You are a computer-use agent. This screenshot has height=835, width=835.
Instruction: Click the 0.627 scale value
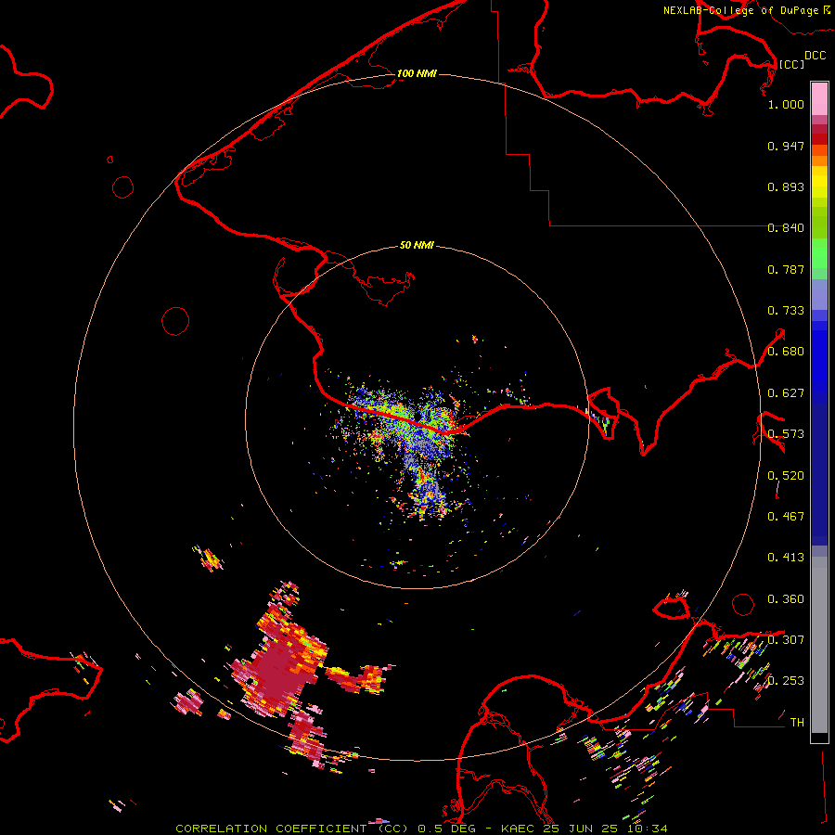click(x=786, y=393)
